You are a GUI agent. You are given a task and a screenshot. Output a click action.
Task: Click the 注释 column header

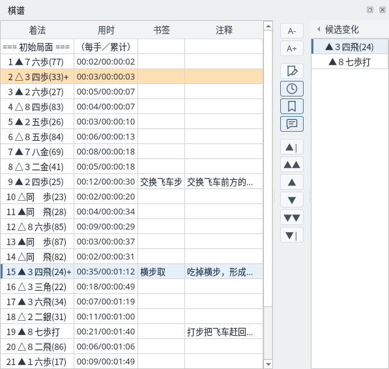point(223,30)
